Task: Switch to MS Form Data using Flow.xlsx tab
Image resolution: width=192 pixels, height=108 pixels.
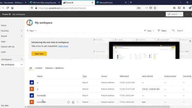Action: [x=45, y=2]
